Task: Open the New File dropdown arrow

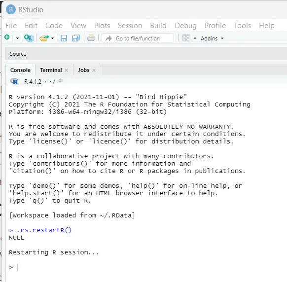Action: [x=17, y=38]
